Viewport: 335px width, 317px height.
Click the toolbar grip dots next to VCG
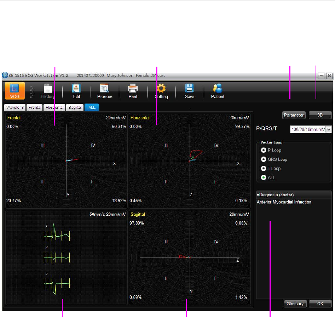click(x=31, y=92)
